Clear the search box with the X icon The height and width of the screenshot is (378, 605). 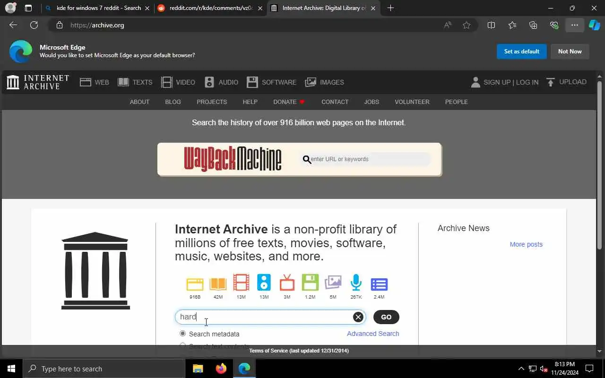coord(358,317)
